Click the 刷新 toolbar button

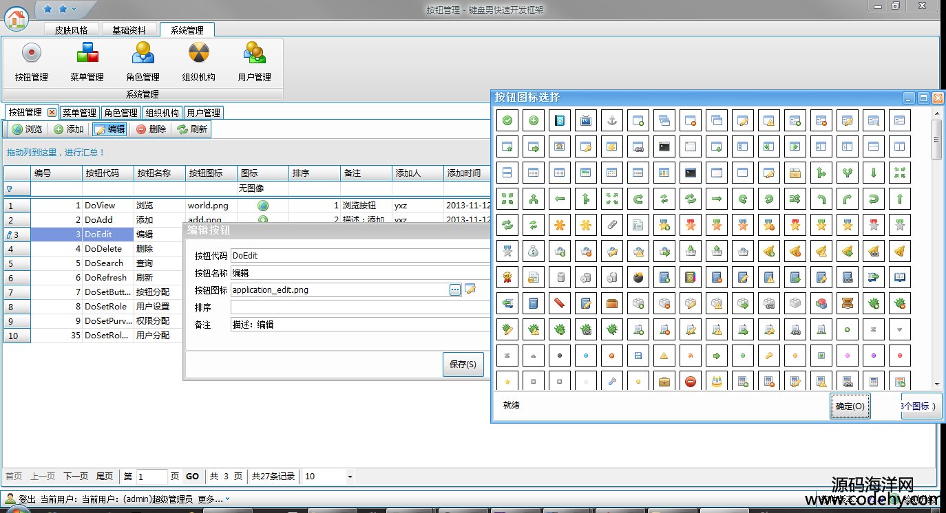point(191,129)
